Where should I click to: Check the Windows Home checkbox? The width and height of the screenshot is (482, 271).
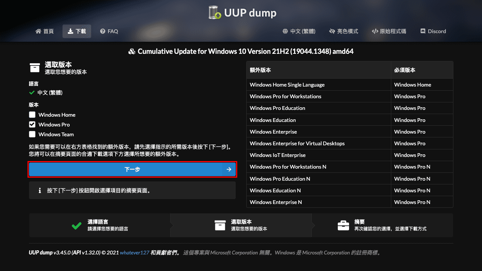tap(32, 115)
